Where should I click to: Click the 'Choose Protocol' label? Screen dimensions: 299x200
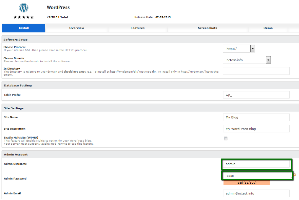[14, 47]
